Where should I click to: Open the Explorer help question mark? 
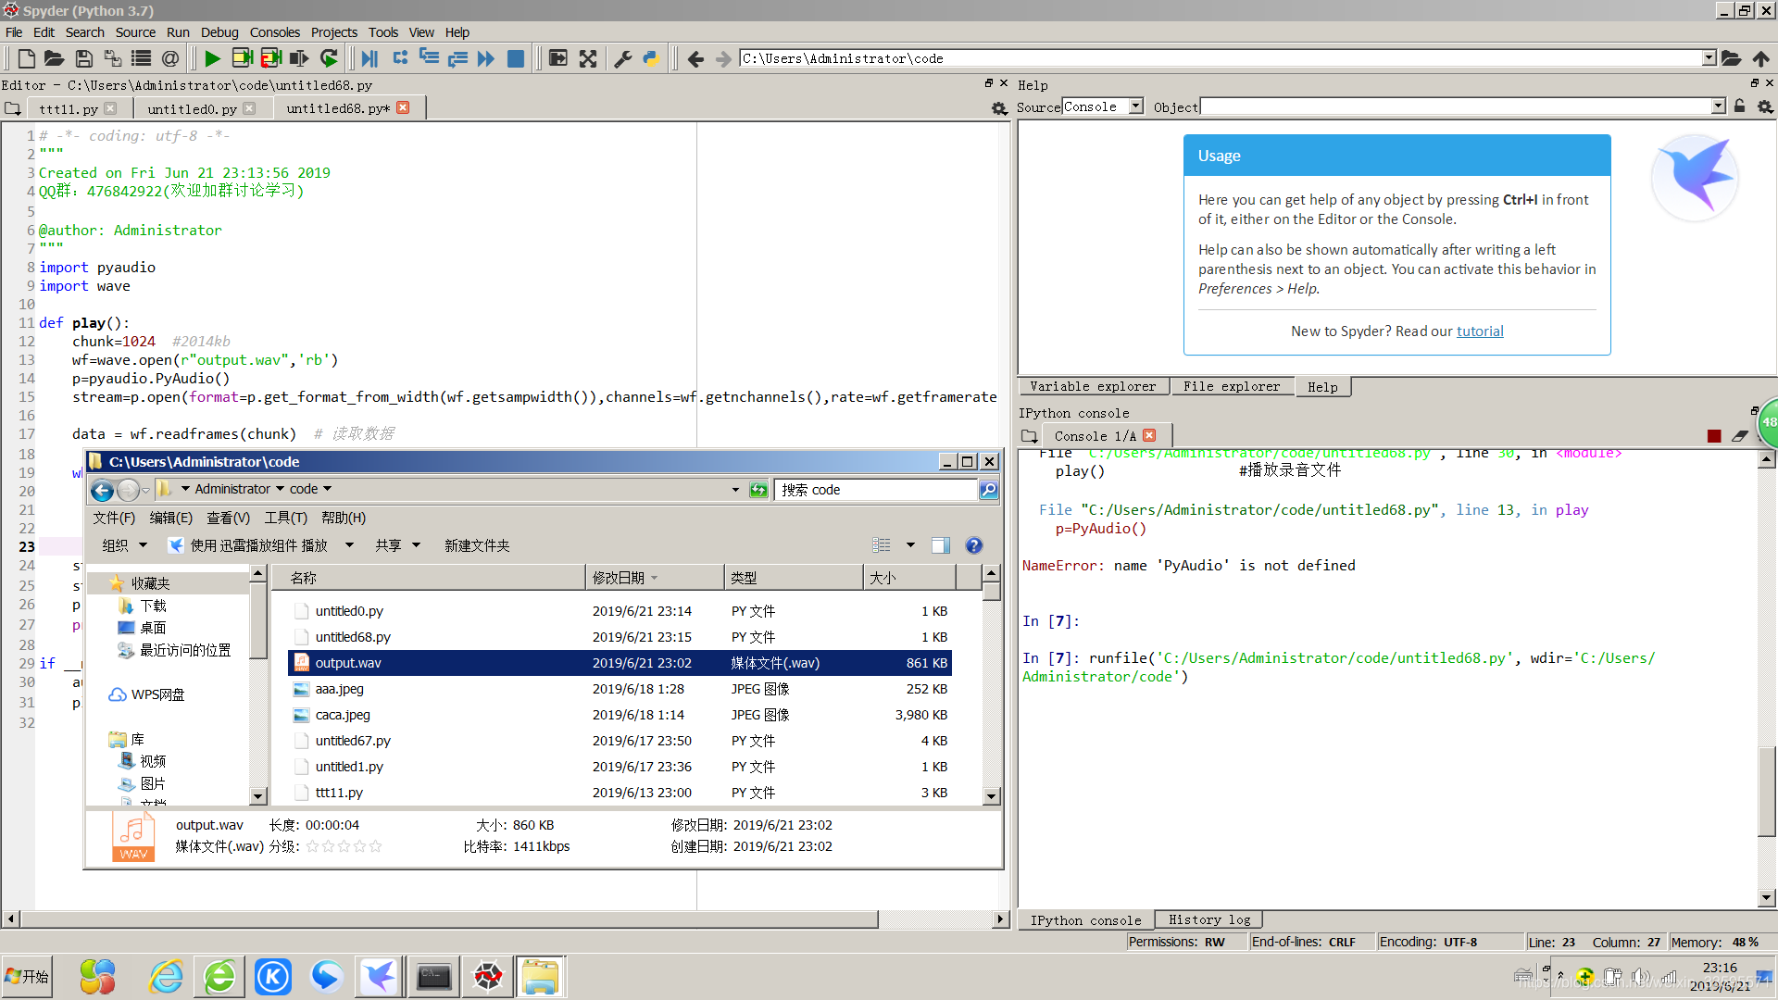coord(973,545)
